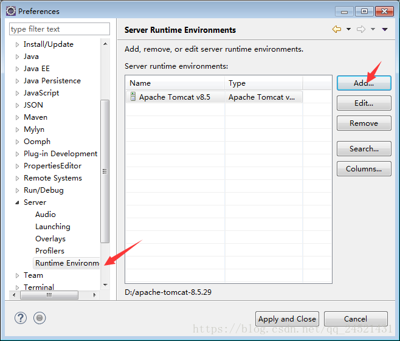Click the Add... button

[364, 83]
